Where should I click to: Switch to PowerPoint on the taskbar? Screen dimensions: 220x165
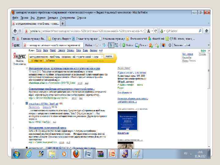[112, 154]
